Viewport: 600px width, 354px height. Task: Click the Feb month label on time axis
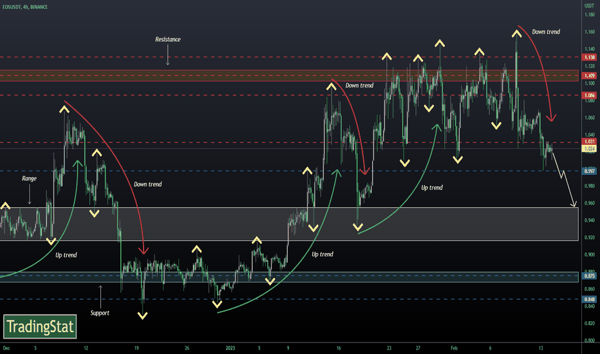click(x=454, y=348)
